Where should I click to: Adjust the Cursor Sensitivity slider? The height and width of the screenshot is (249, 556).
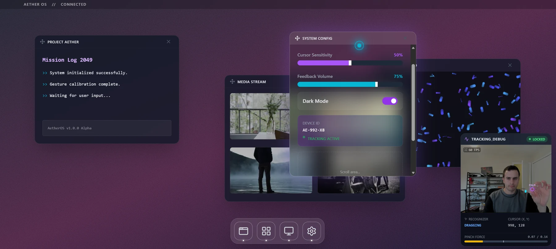click(350, 63)
